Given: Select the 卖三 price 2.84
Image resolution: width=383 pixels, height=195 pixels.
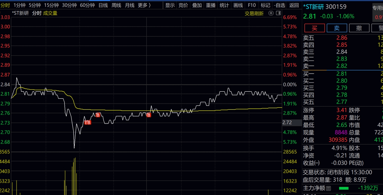Looking at the screenshot, I should click(342, 52).
